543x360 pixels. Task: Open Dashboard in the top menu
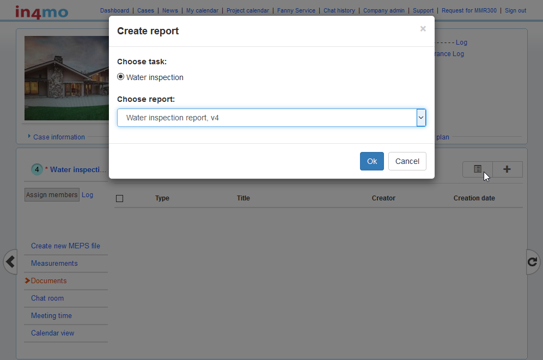point(114,10)
